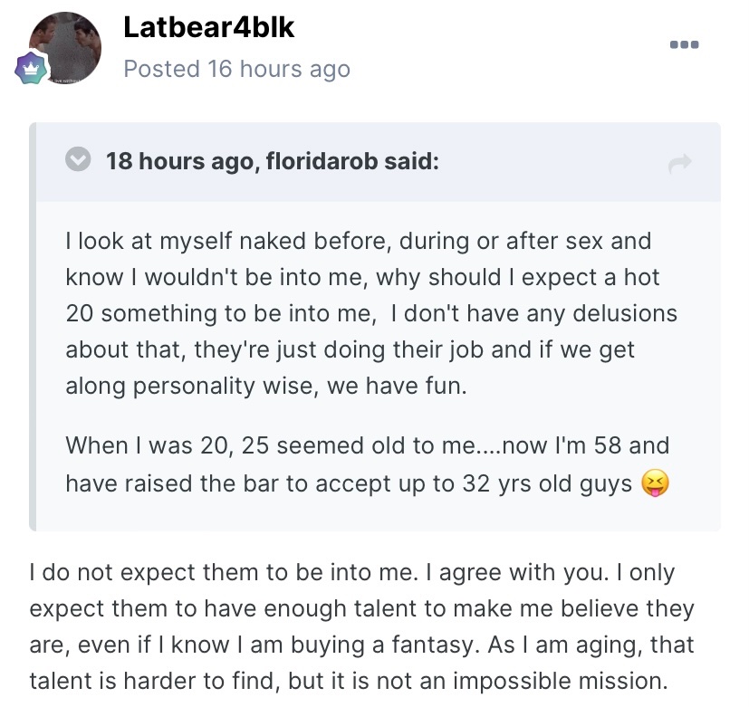This screenshot has width=749, height=707.
Task: Click the reply text about buying fantasy
Action: pos(361,626)
